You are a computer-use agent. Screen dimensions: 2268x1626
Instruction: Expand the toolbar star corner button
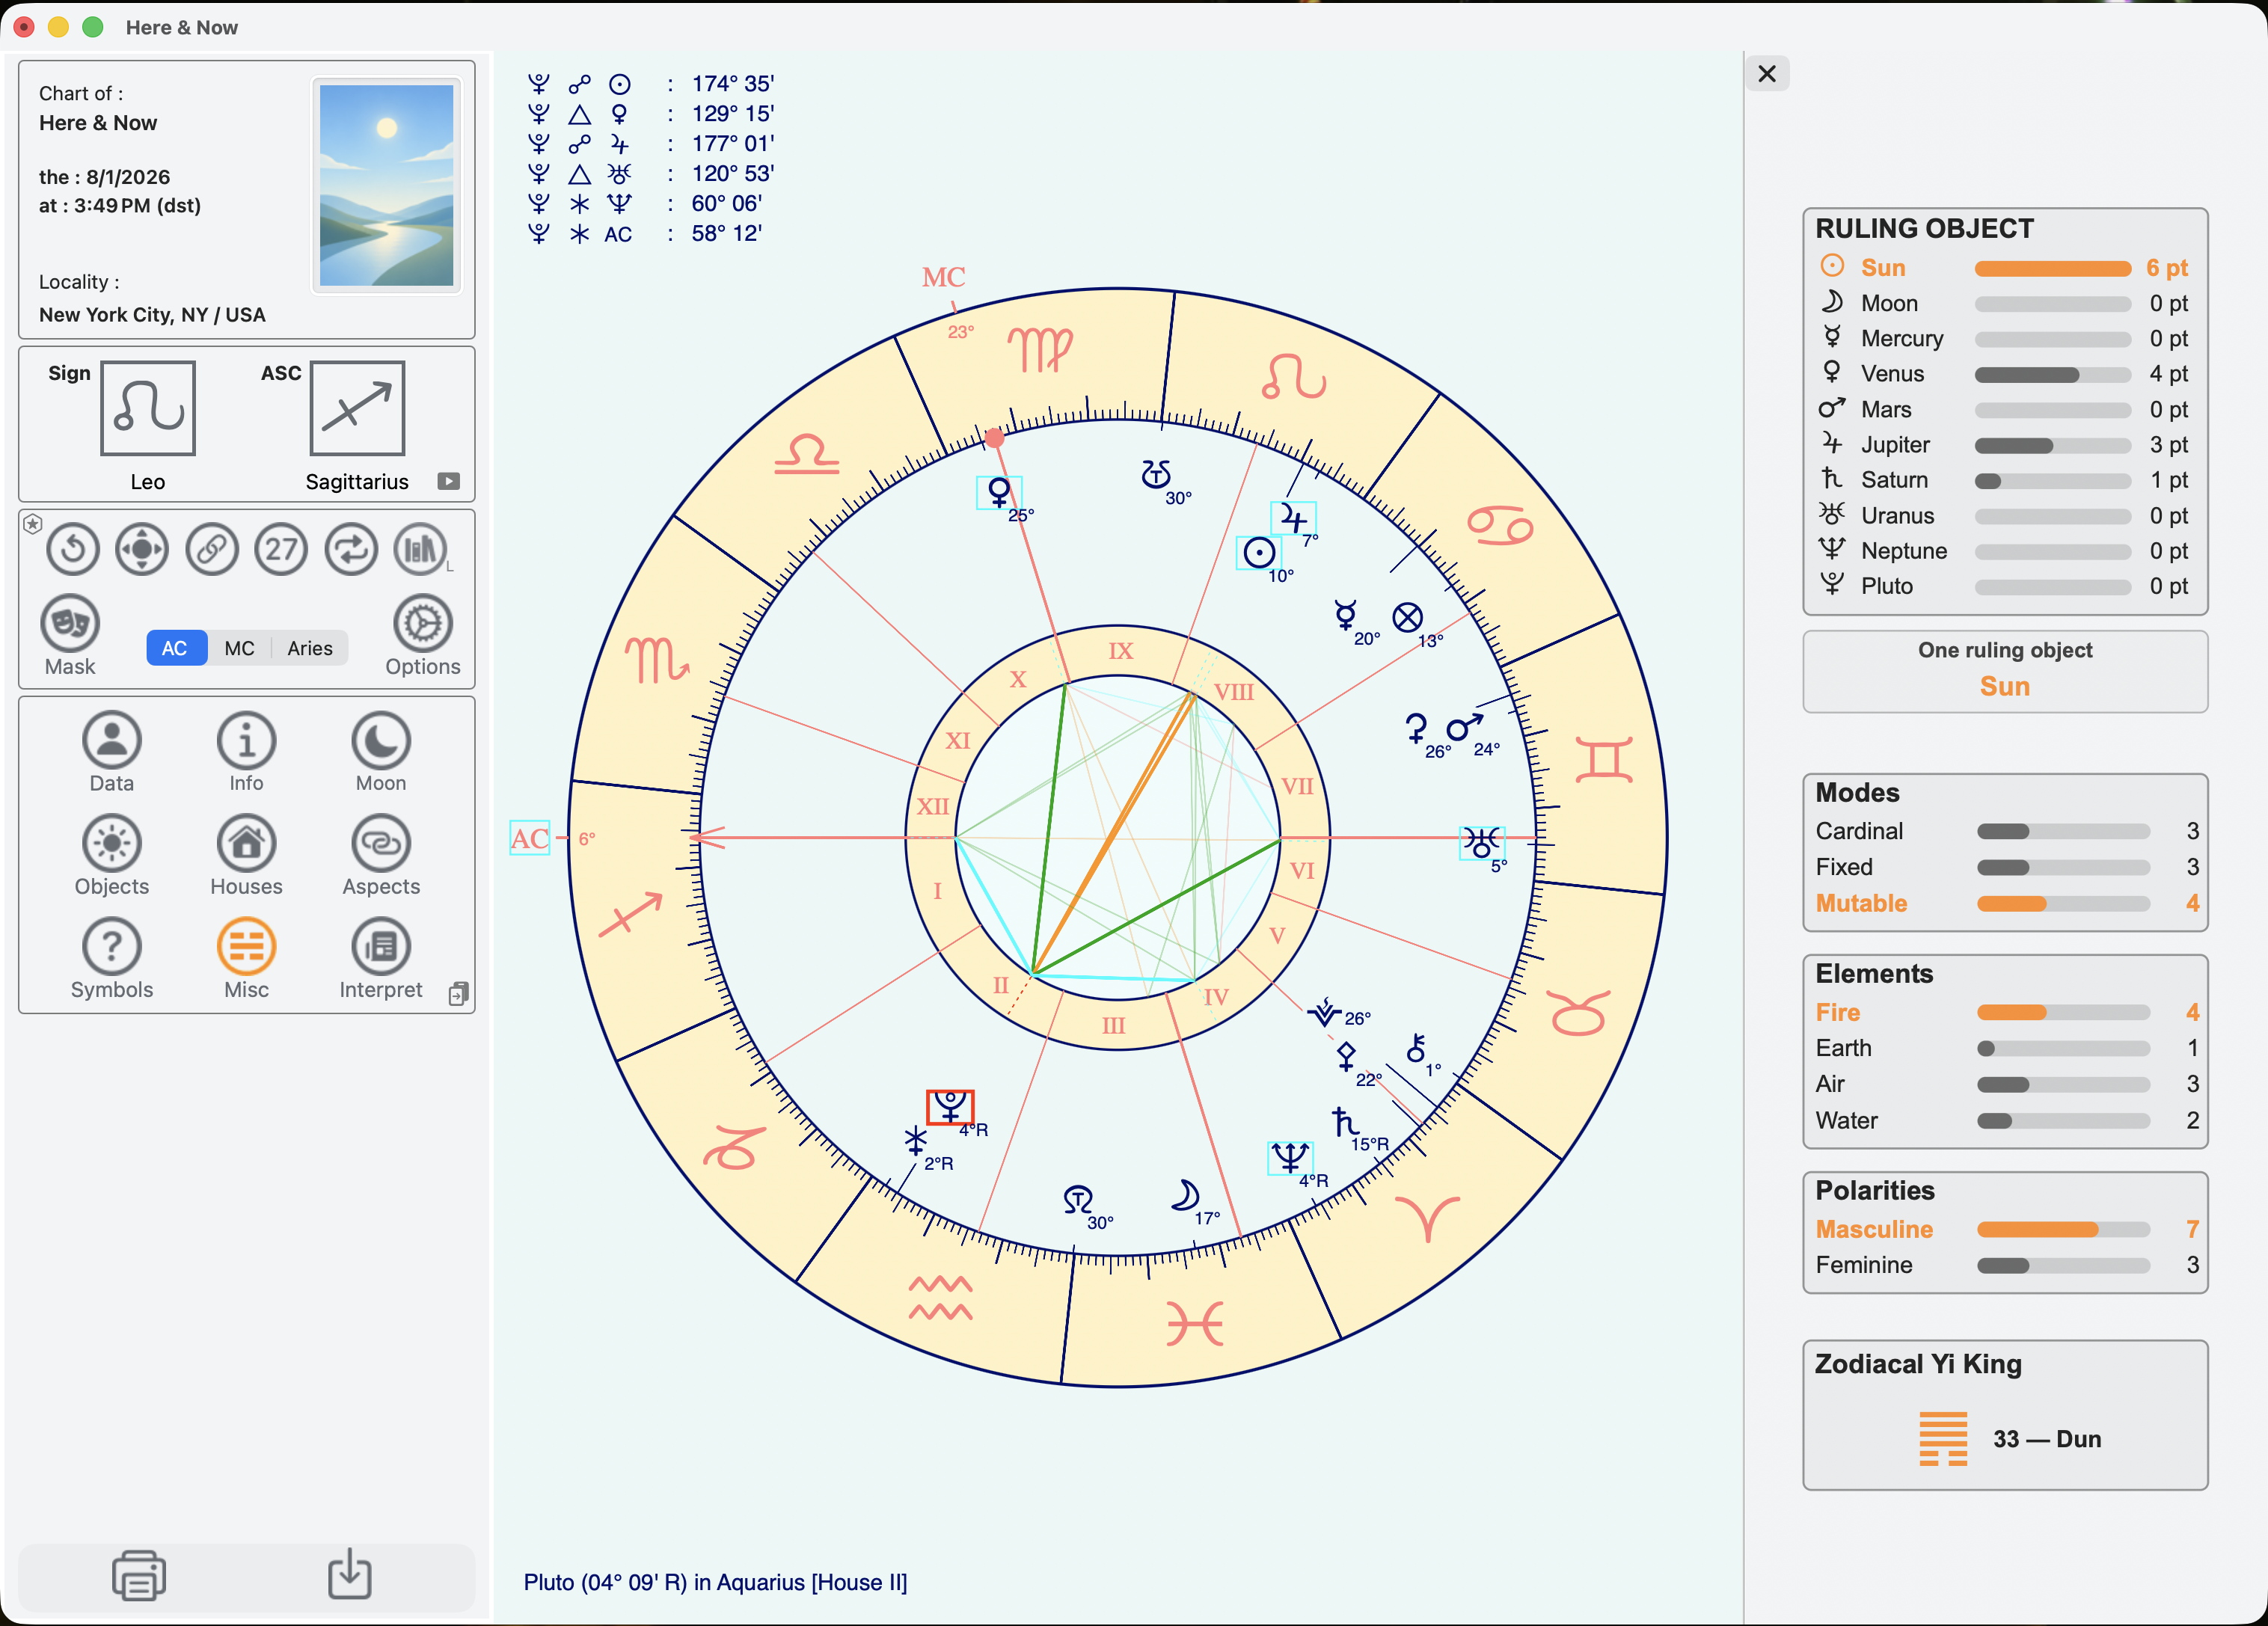click(x=33, y=523)
